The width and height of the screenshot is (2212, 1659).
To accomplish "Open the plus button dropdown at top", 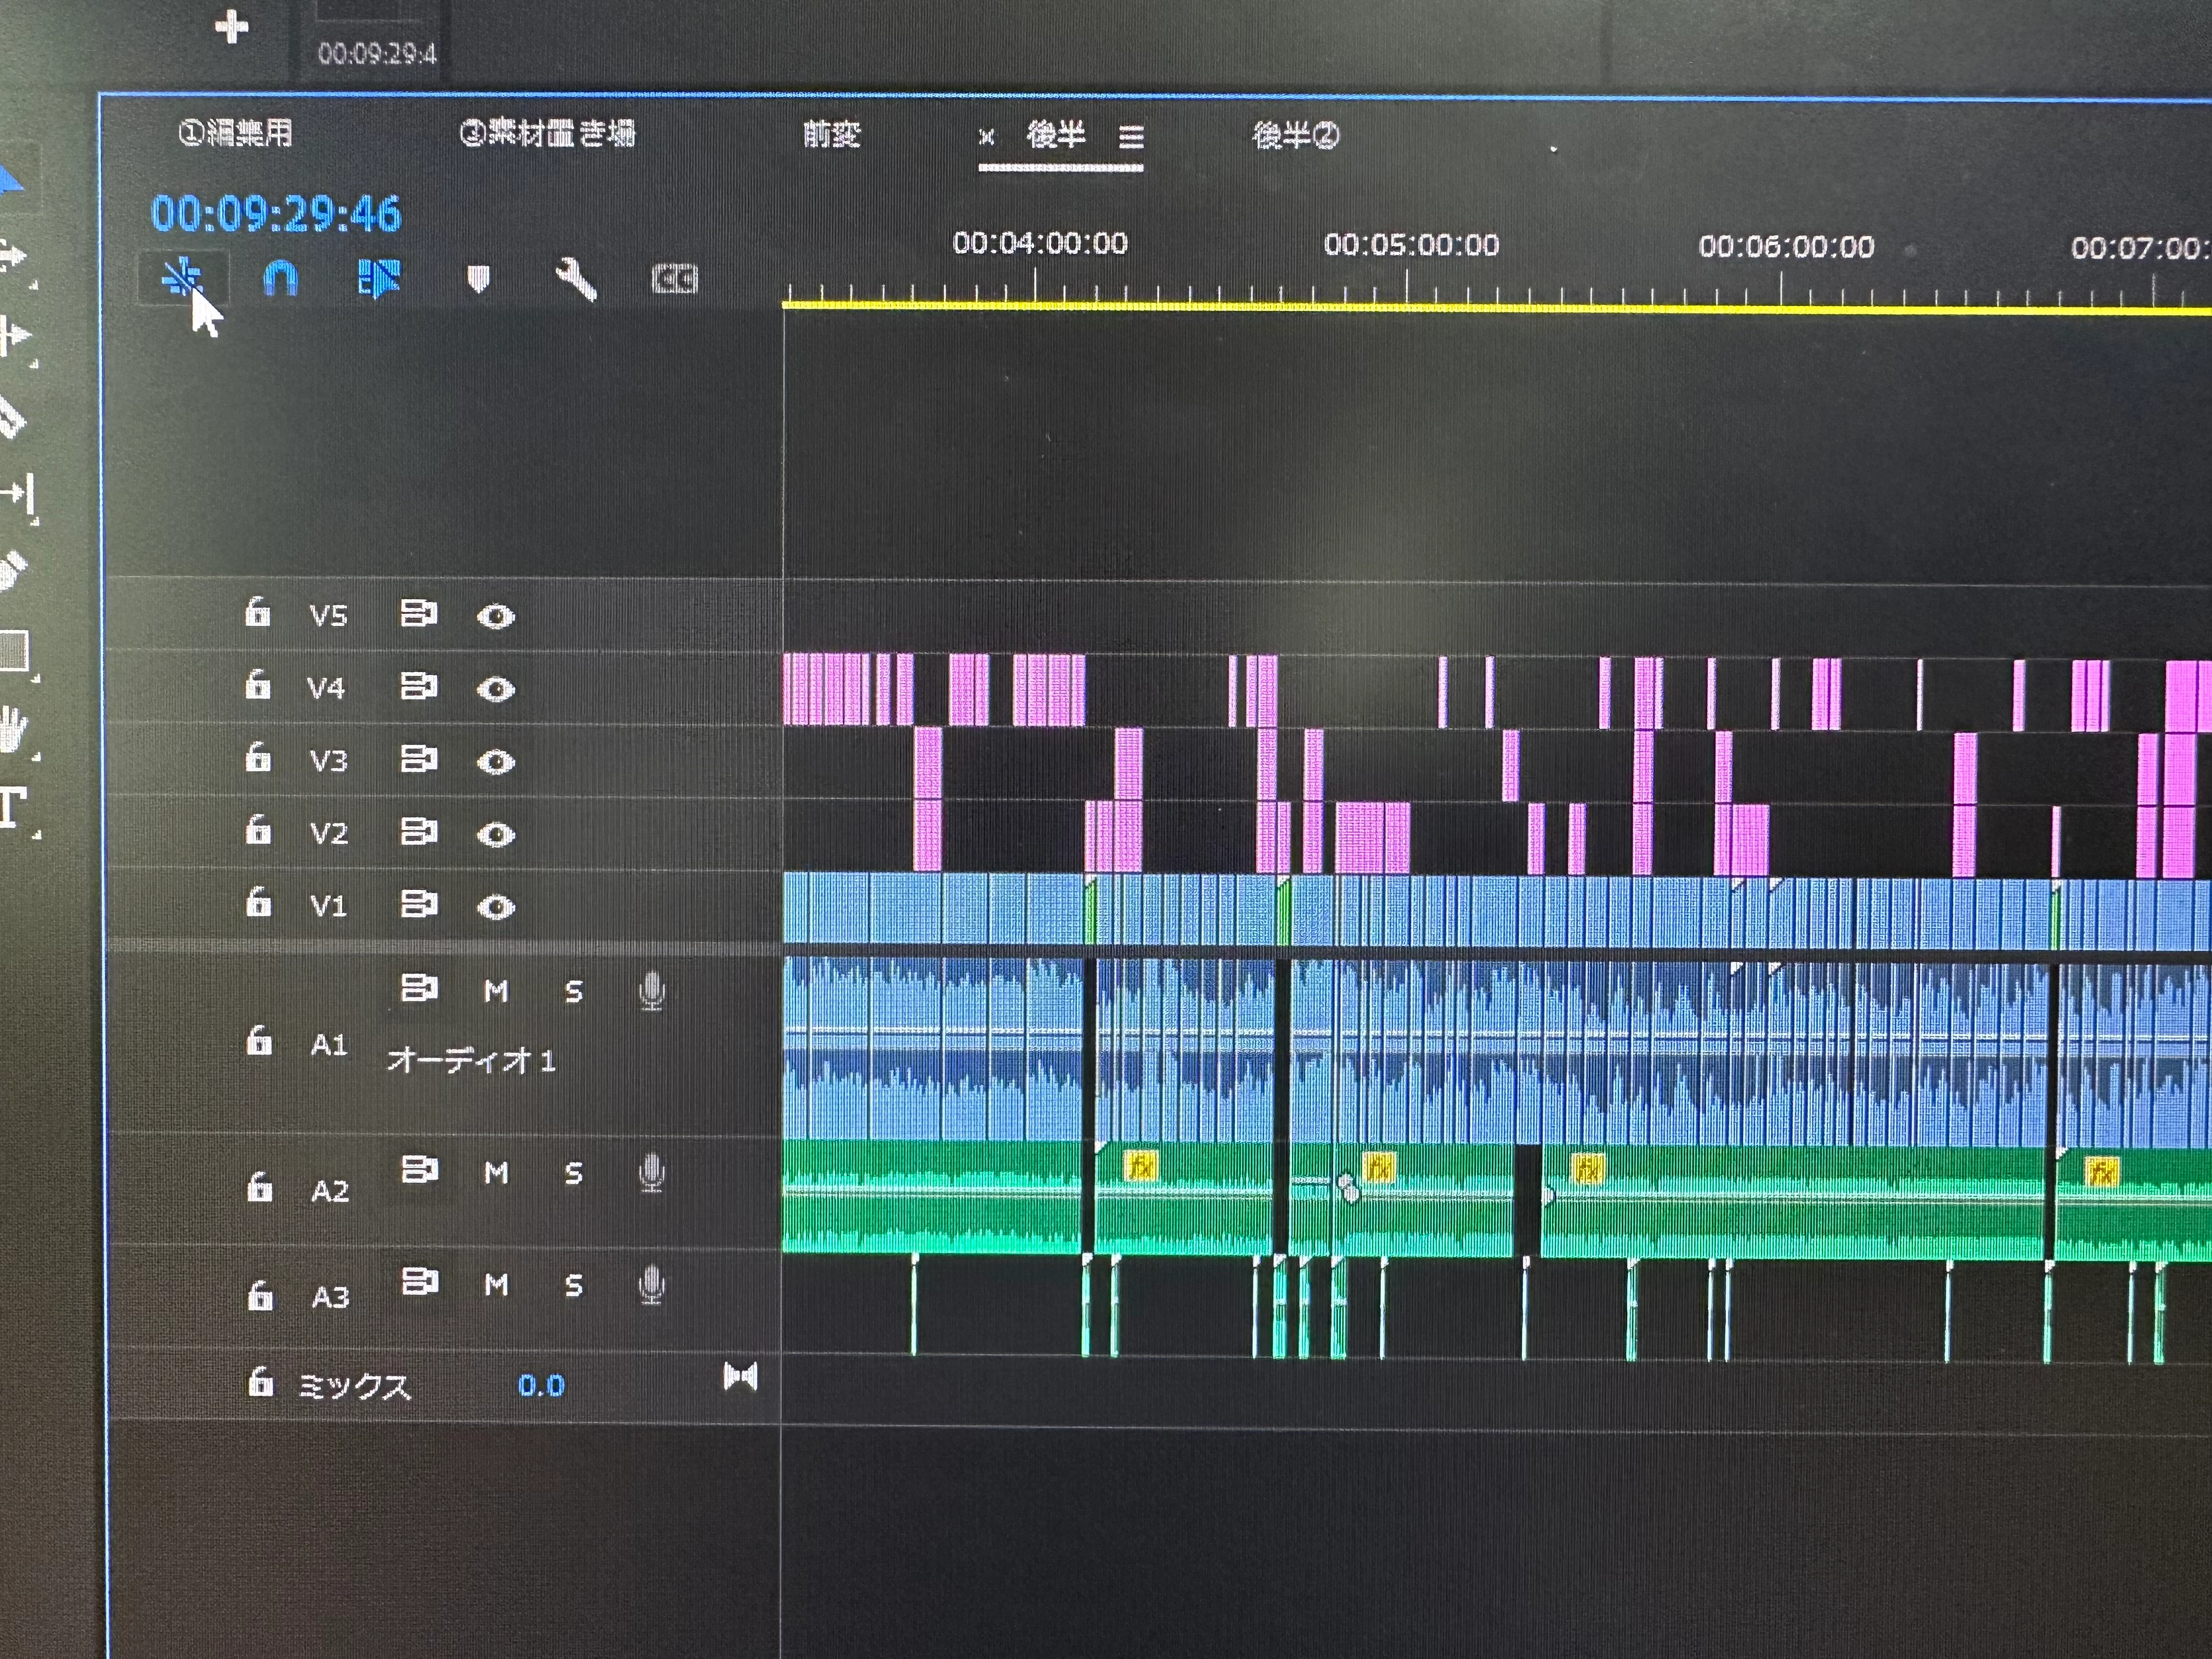I will tap(231, 27).
